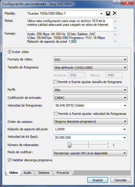Delete the template using the X icon

(115, 13)
